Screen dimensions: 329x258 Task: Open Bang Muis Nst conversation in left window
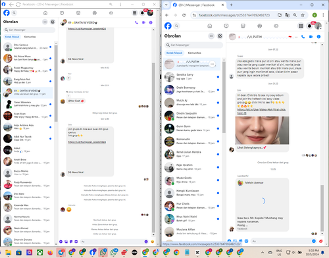(28, 81)
